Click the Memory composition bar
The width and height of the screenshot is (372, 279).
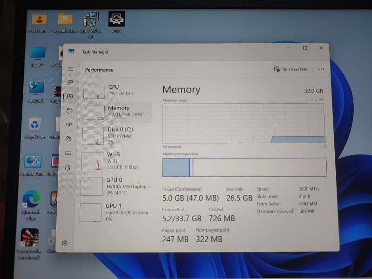[244, 167]
